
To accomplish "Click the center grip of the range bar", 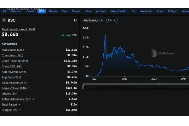I will (x=160, y=84).
